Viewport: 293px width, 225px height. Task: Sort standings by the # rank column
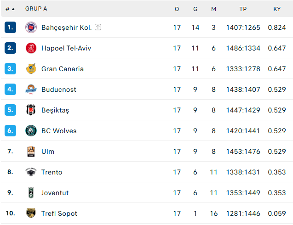(x=10, y=9)
